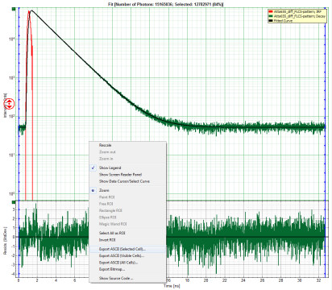Choose Export Bitmap... from the menu
The height and width of the screenshot is (290, 332).
(x=127, y=269)
